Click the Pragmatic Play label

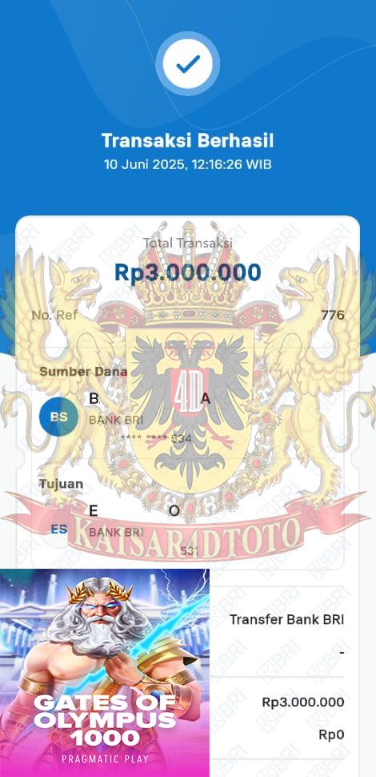tap(105, 759)
